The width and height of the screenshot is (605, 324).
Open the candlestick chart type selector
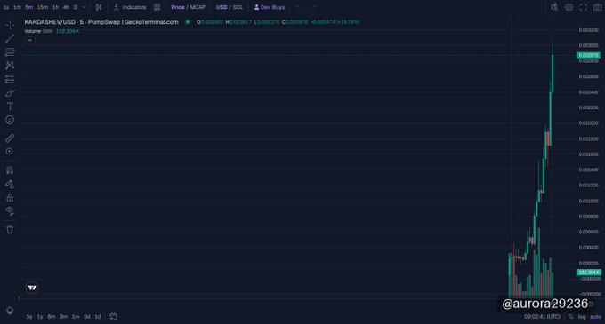[99, 7]
